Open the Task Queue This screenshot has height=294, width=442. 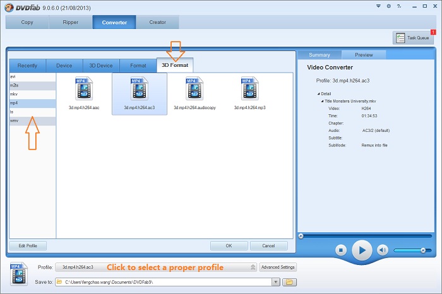point(413,37)
